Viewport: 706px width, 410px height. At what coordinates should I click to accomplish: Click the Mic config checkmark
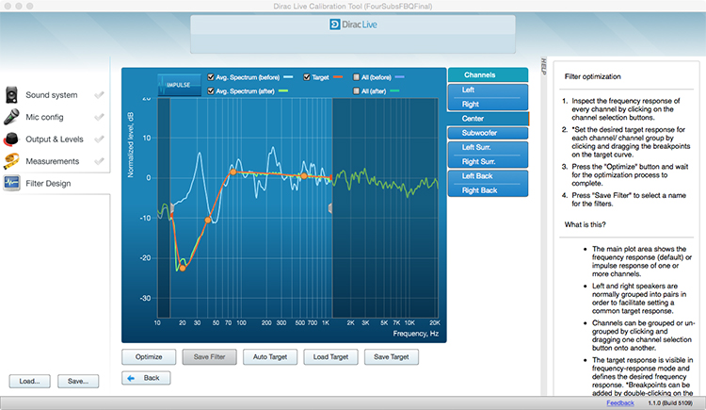coord(99,117)
